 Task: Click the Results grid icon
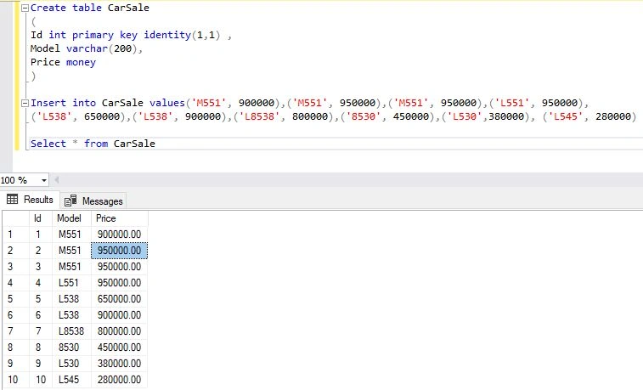(12, 200)
